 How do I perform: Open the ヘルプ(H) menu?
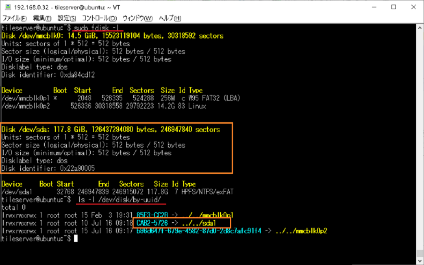170,18
